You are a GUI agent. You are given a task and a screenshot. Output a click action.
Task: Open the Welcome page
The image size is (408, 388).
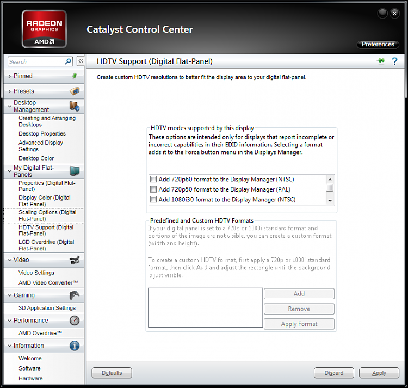30,358
